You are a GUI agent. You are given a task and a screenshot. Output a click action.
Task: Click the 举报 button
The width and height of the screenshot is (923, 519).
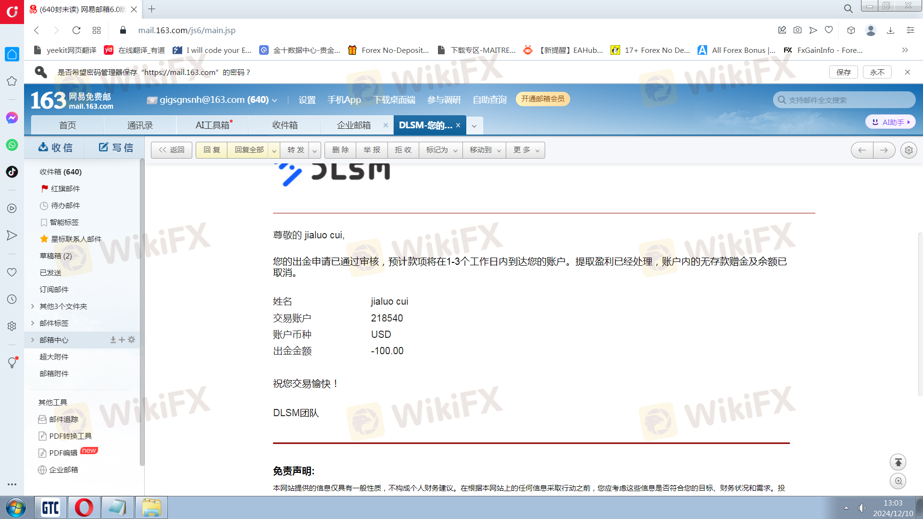coord(372,150)
